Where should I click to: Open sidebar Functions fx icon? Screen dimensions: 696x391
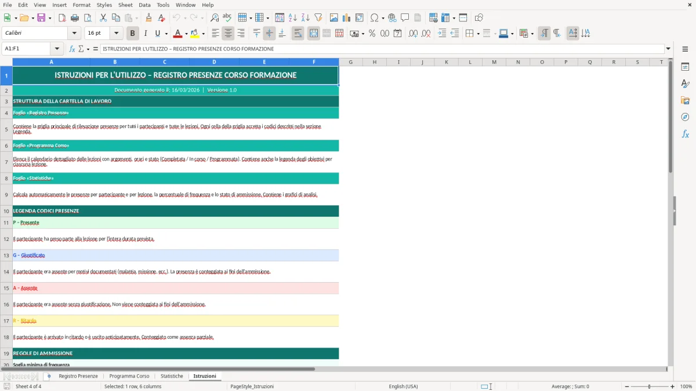coord(685,134)
